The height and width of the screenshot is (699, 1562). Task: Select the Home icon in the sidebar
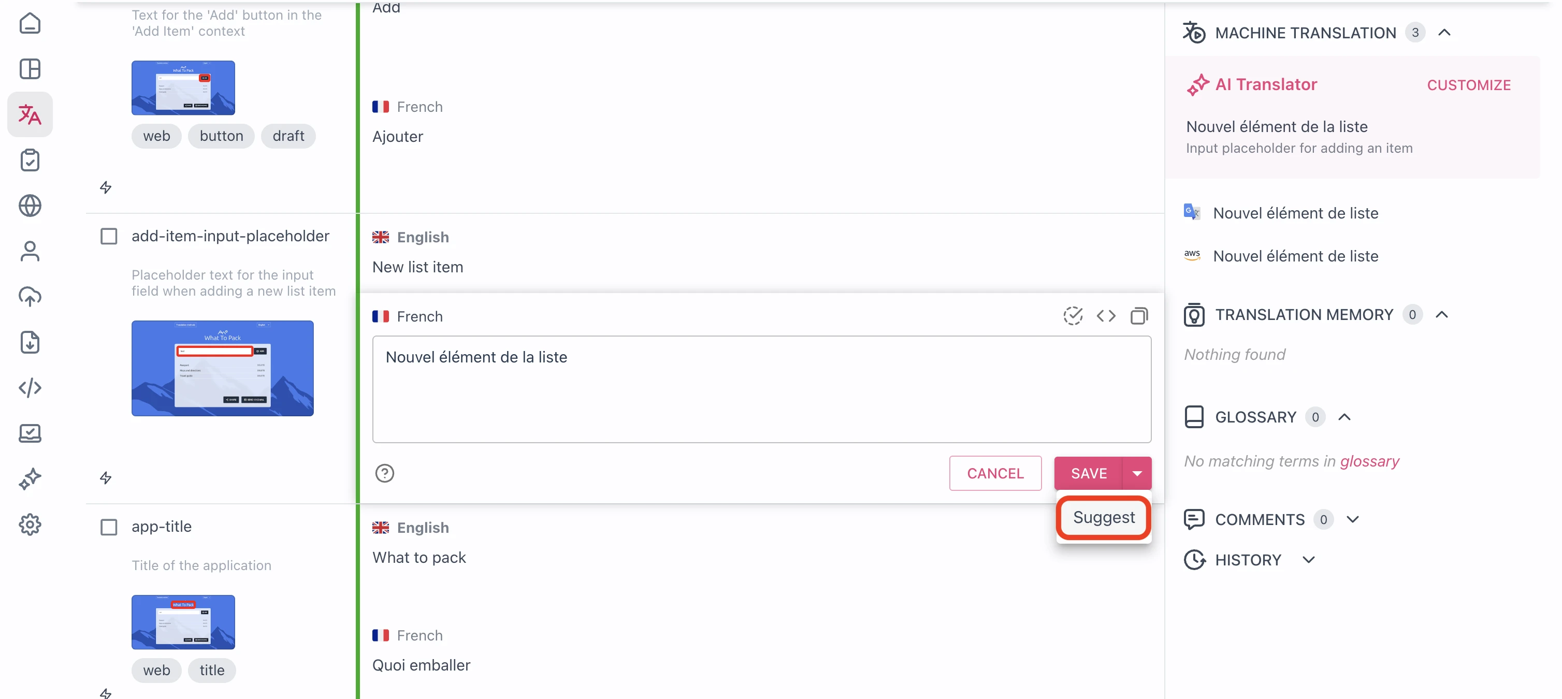[x=30, y=23]
